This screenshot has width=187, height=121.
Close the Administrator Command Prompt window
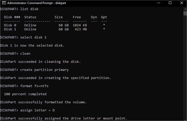[x=181, y=3]
